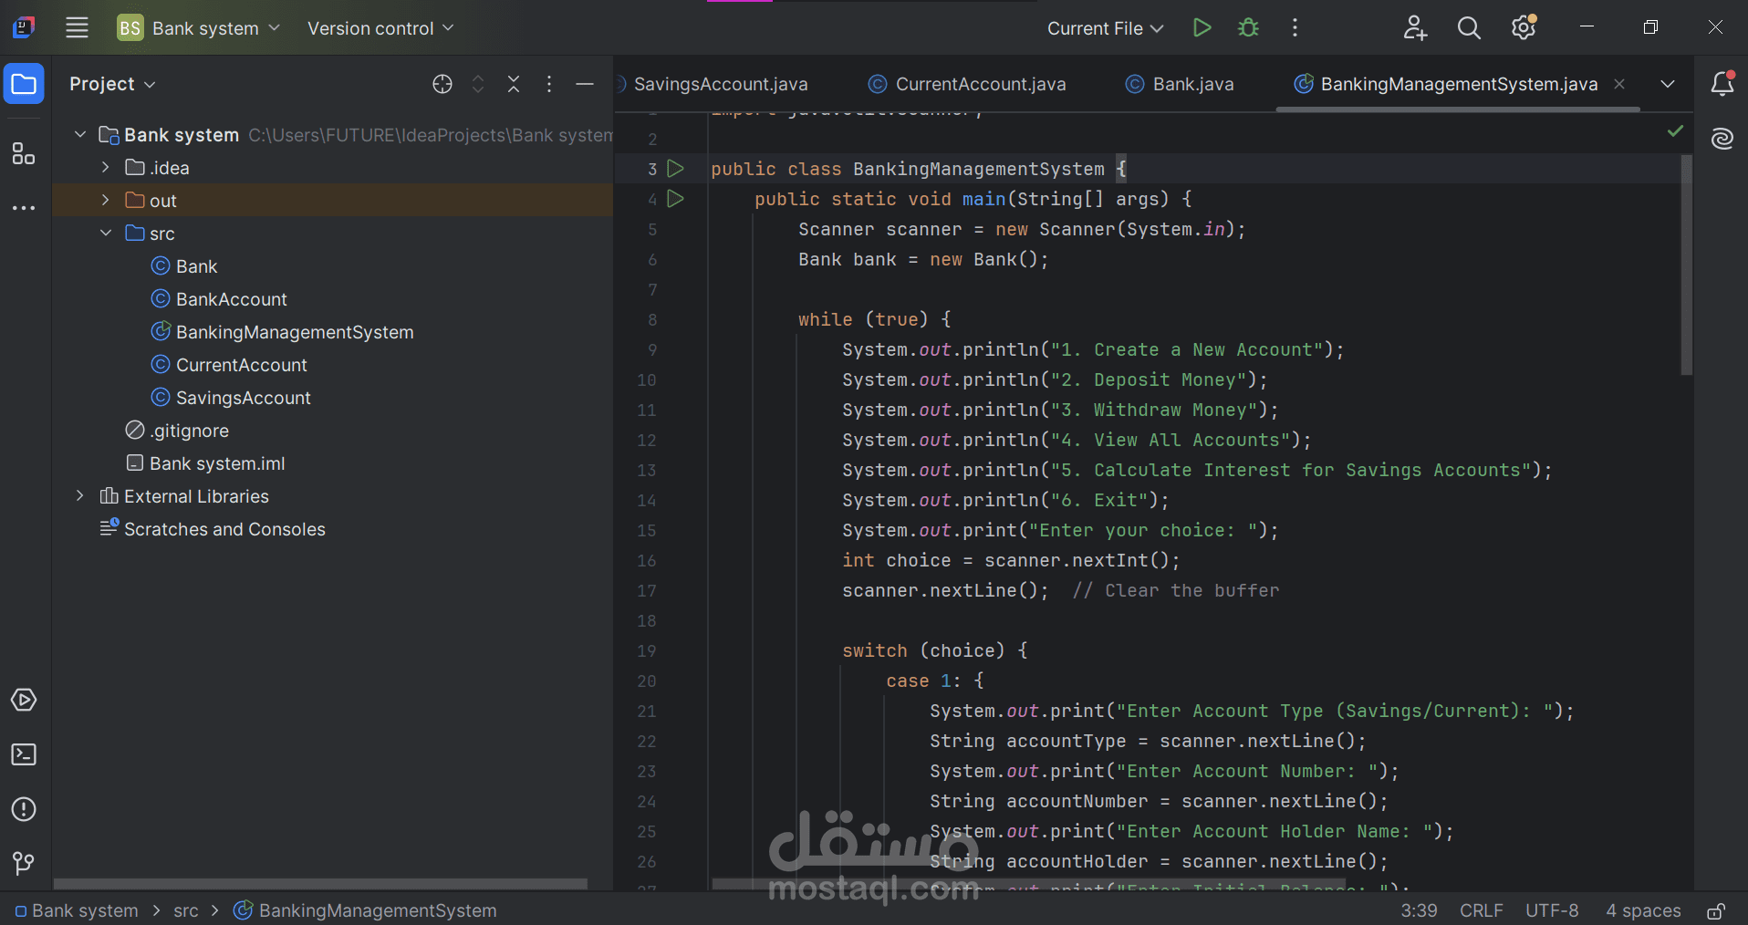1748x925 pixels.
Task: Select CurrentAccount class in project tree
Action: click(229, 365)
